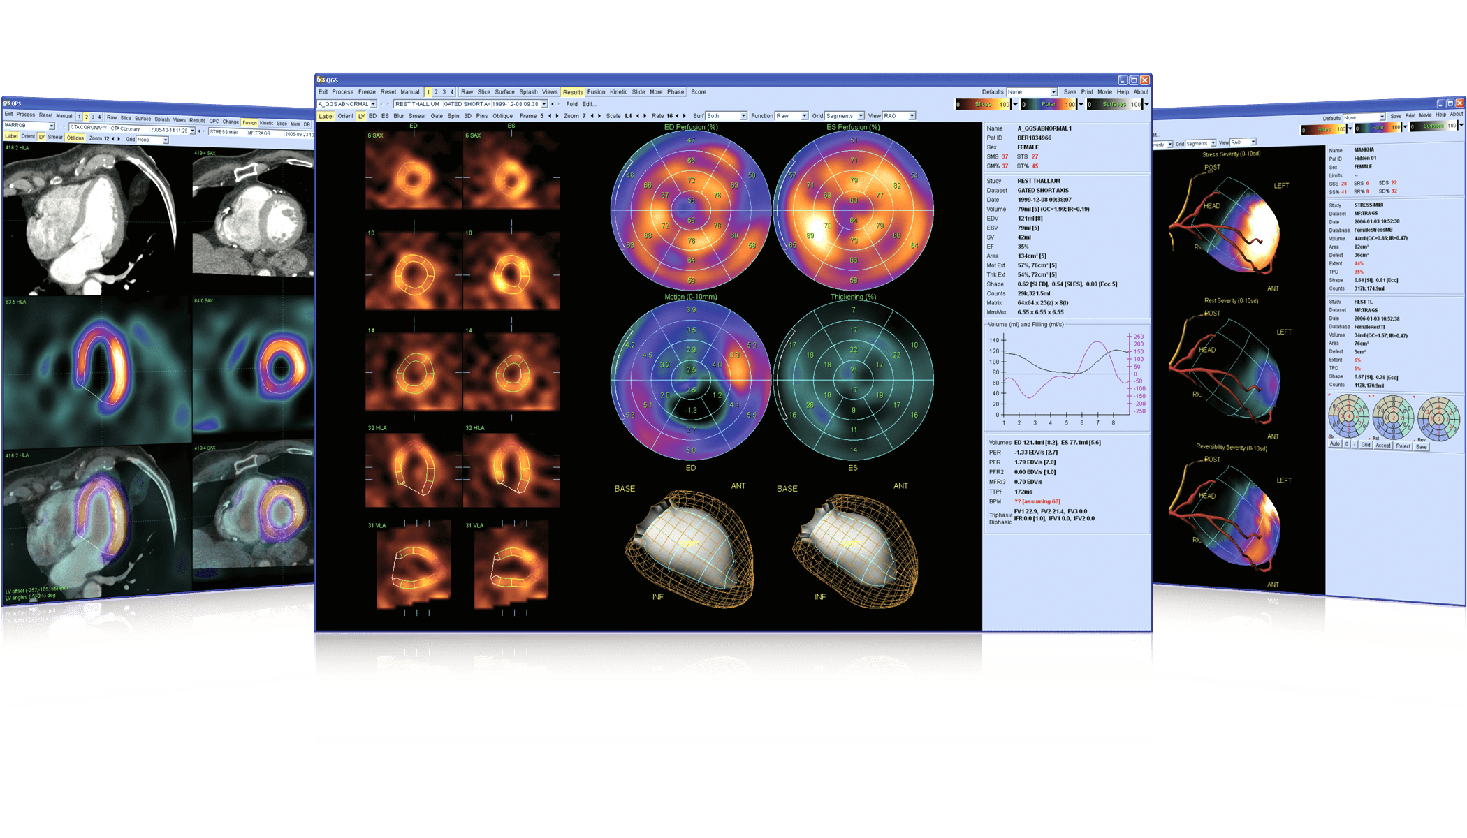The image size is (1467, 838).
Task: Click the QGS title bar application icon
Action: (321, 80)
